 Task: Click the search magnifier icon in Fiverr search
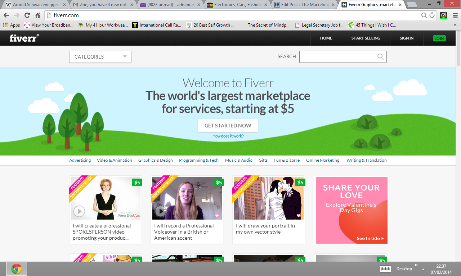[380, 56]
